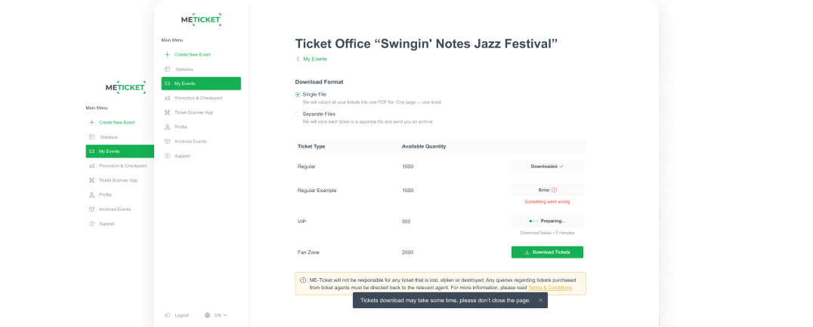The image size is (813, 327).
Task: Select the Separate Files radio option
Action: point(298,114)
